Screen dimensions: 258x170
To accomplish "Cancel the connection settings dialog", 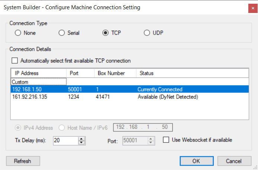I will [x=234, y=161].
